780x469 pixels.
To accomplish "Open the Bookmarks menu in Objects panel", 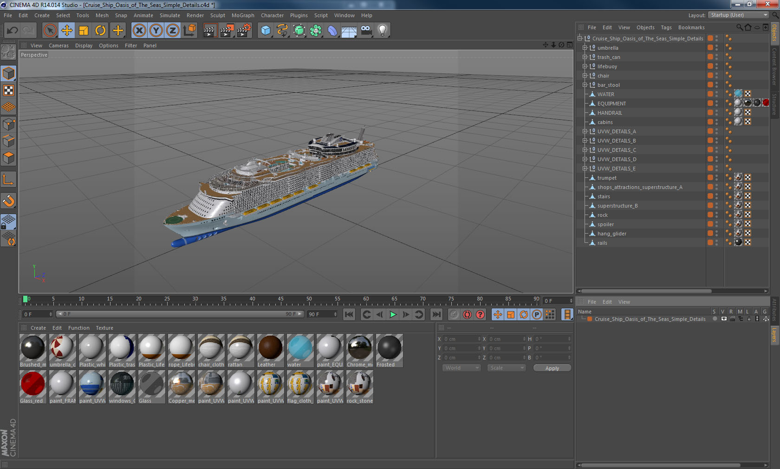I will pos(691,27).
